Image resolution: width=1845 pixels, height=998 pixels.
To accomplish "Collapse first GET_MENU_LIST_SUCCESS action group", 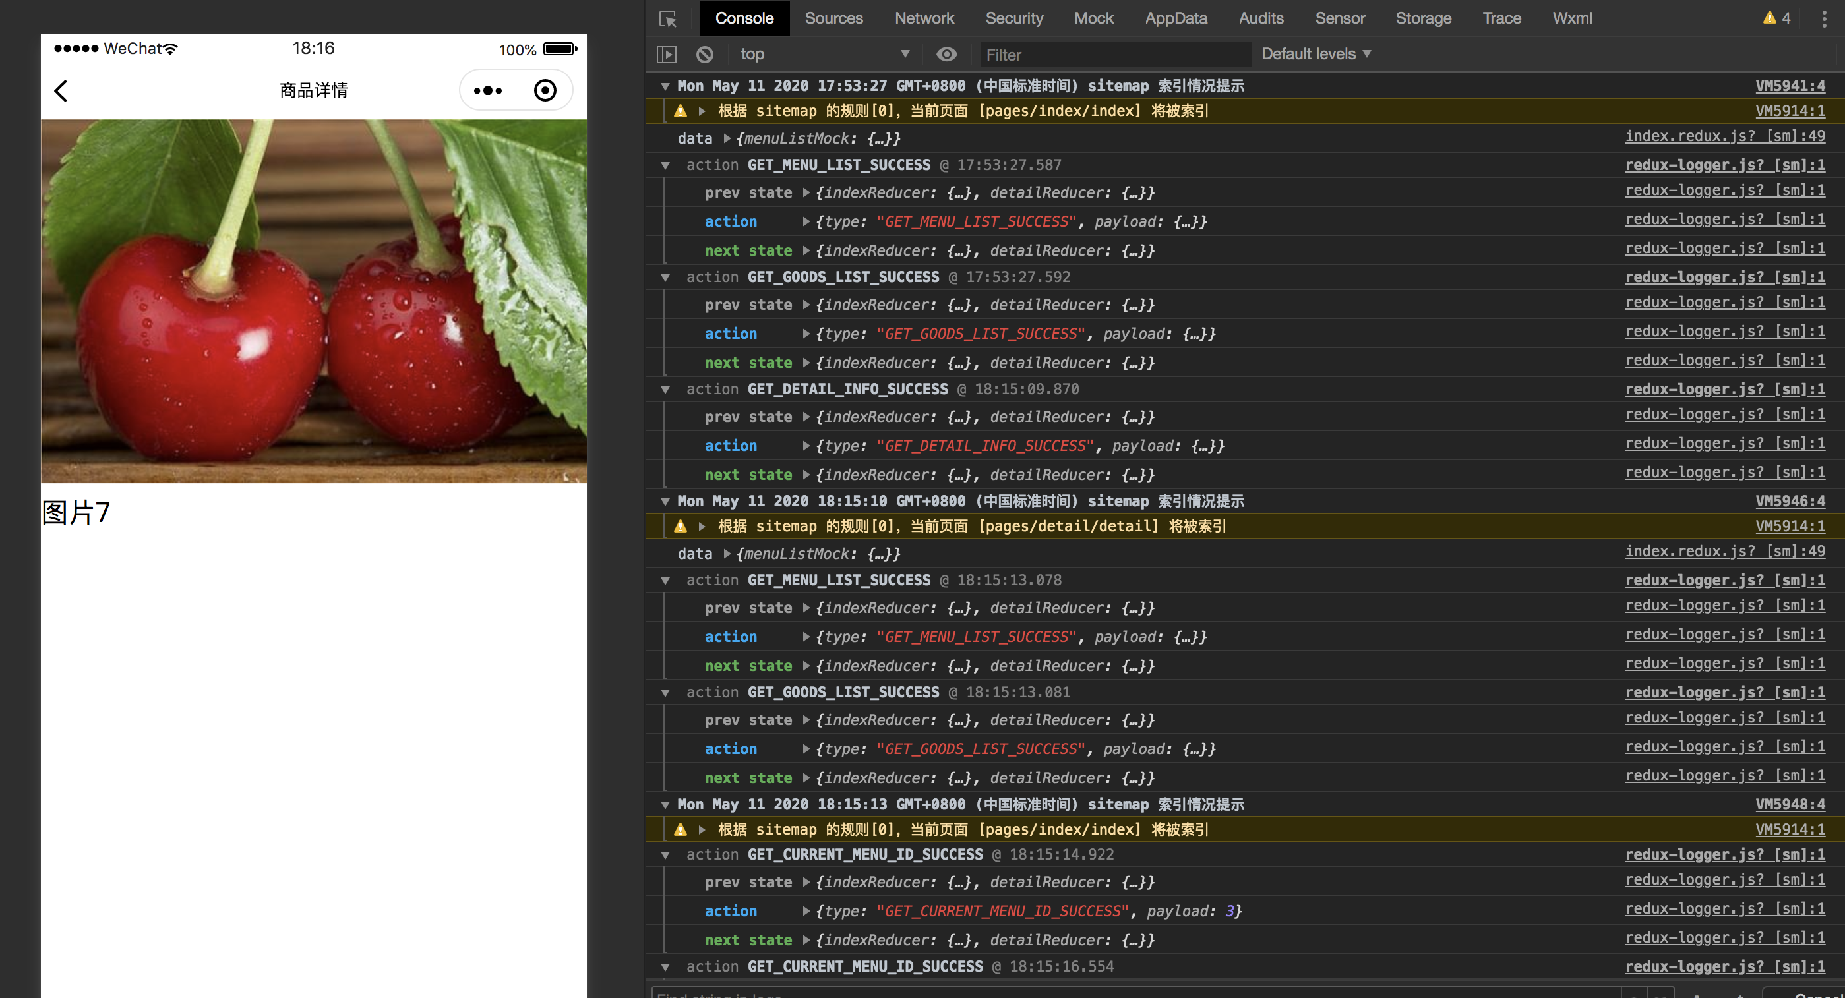I will point(665,166).
